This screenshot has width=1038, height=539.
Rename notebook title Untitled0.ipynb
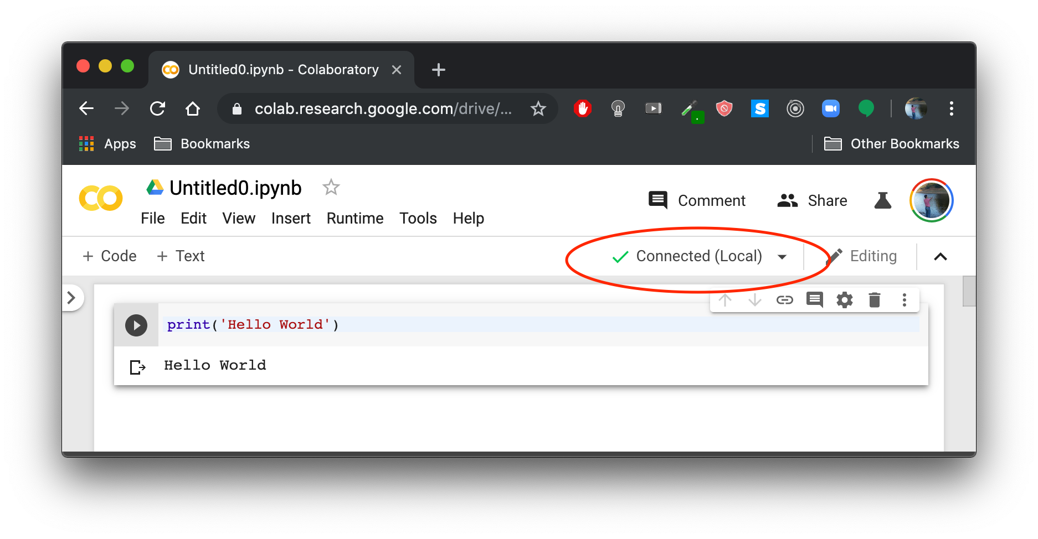pyautogui.click(x=235, y=188)
